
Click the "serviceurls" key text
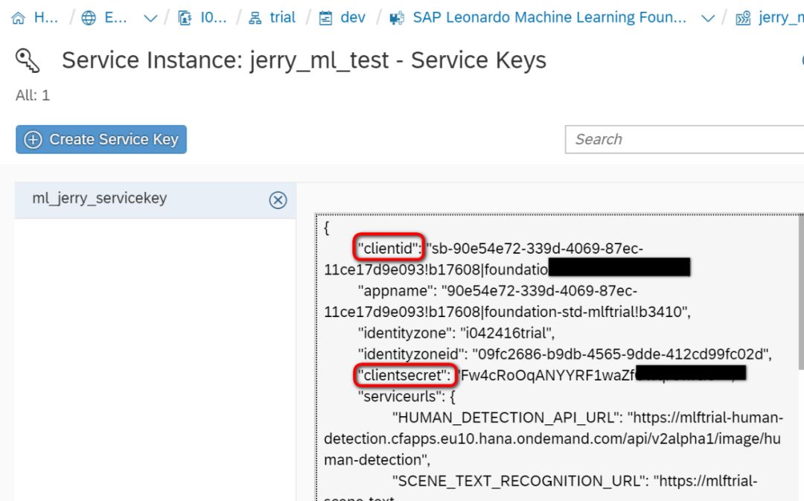(x=401, y=396)
